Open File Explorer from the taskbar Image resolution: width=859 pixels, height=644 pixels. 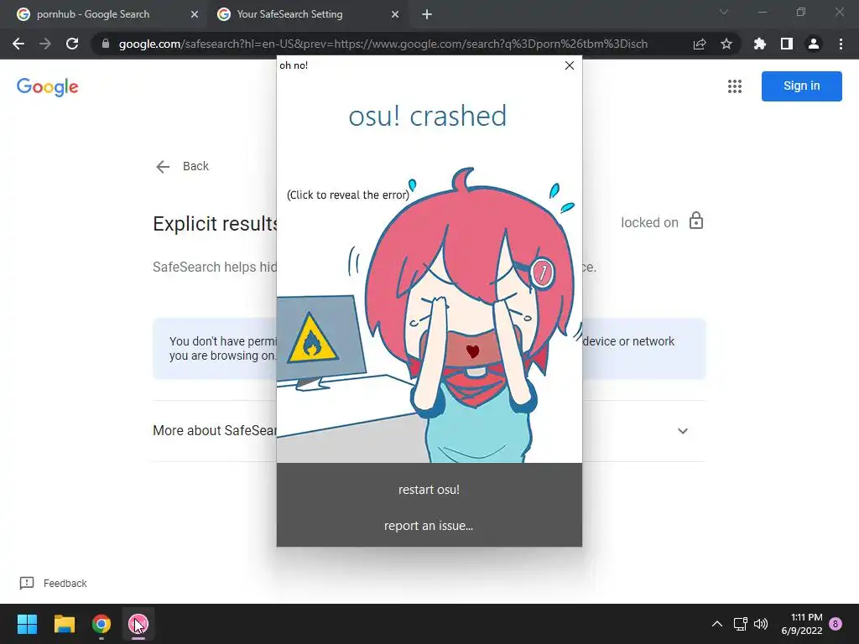(64, 624)
